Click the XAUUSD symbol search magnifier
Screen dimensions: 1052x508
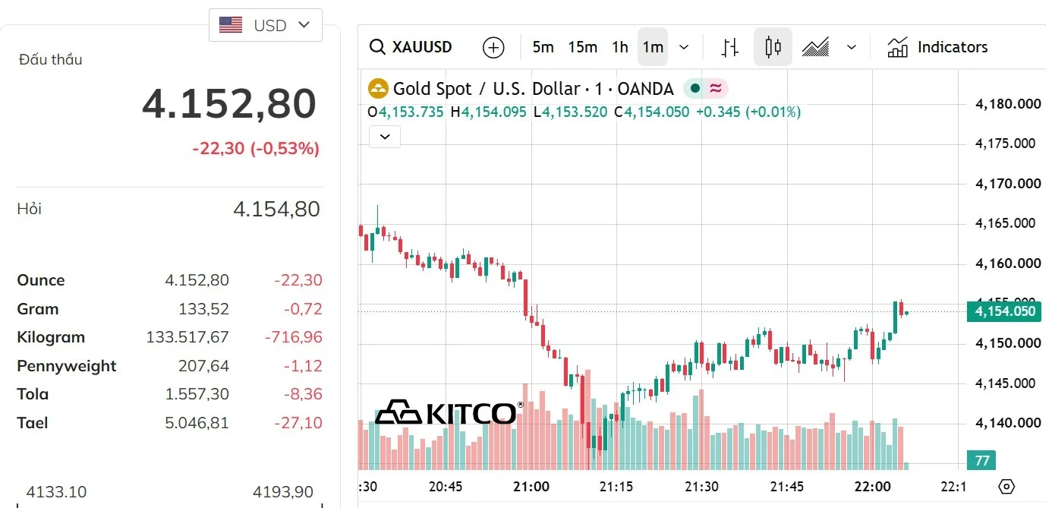[x=376, y=47]
